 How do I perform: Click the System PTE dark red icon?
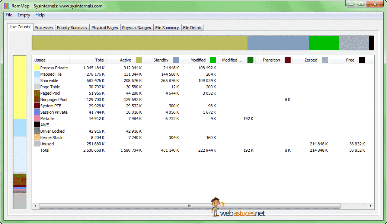(x=37, y=106)
